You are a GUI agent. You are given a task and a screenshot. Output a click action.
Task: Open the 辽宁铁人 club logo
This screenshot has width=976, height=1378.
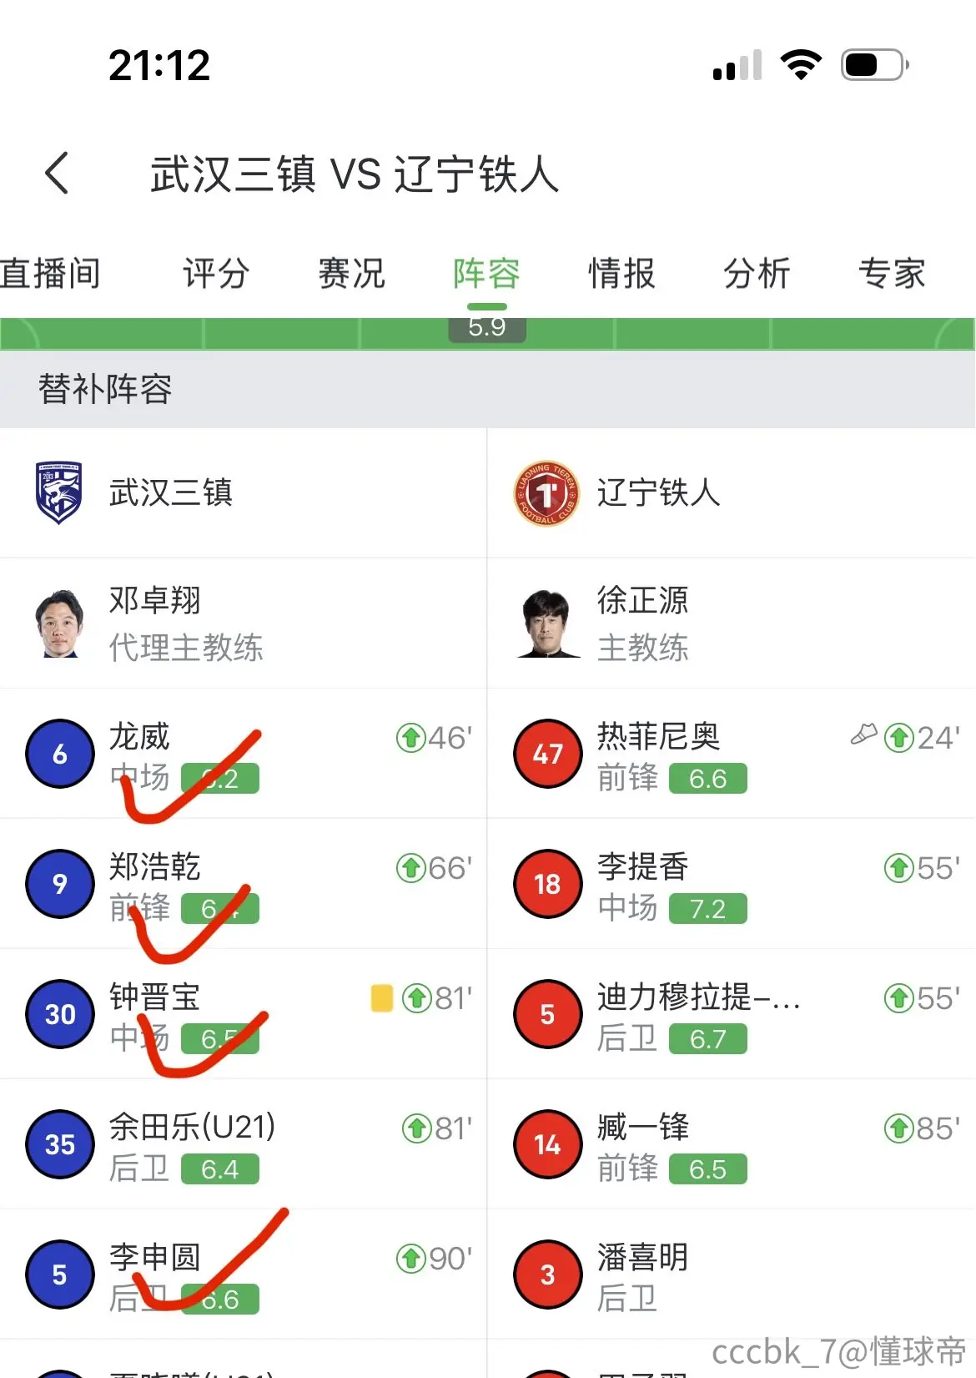[x=546, y=493]
